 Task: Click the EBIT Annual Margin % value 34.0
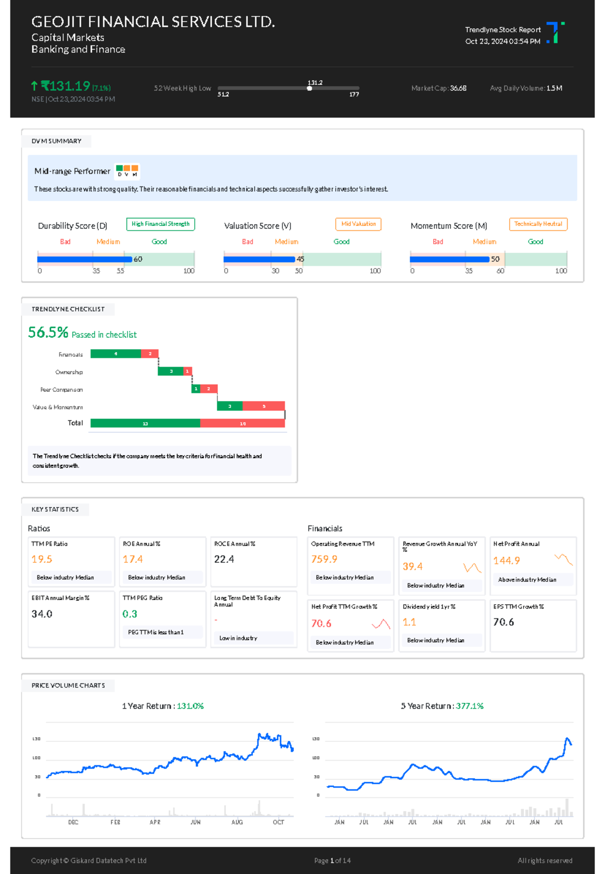click(42, 614)
